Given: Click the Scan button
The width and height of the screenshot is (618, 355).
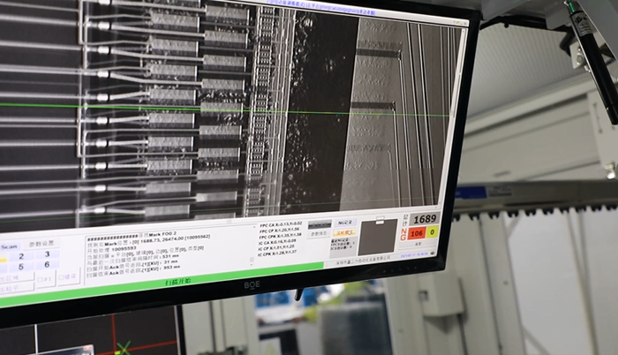Looking at the screenshot, I should point(10,246).
